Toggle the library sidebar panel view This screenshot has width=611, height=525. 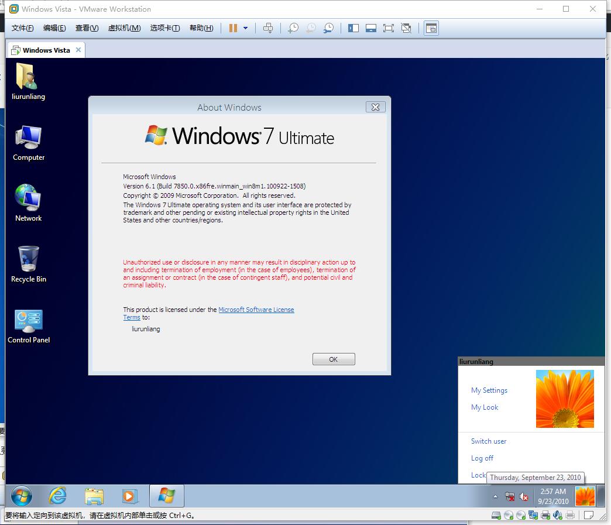pyautogui.click(x=353, y=28)
